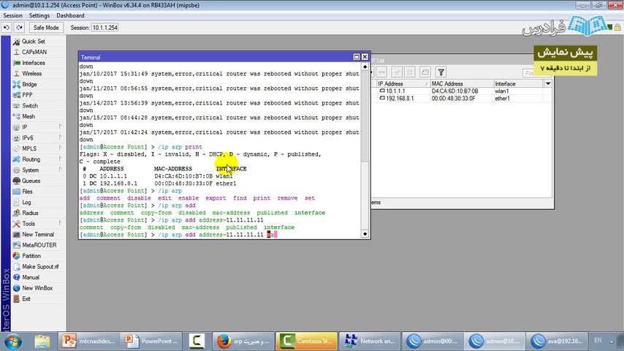Screen dimensions: 624x351
Task: Click the Filter funnel icon in ARP List
Action: 441,72
